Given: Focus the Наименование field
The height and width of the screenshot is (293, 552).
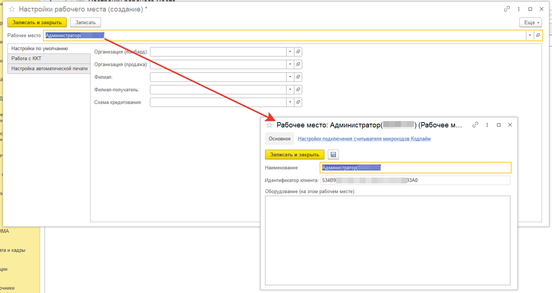Looking at the screenshot, I should pos(415,168).
